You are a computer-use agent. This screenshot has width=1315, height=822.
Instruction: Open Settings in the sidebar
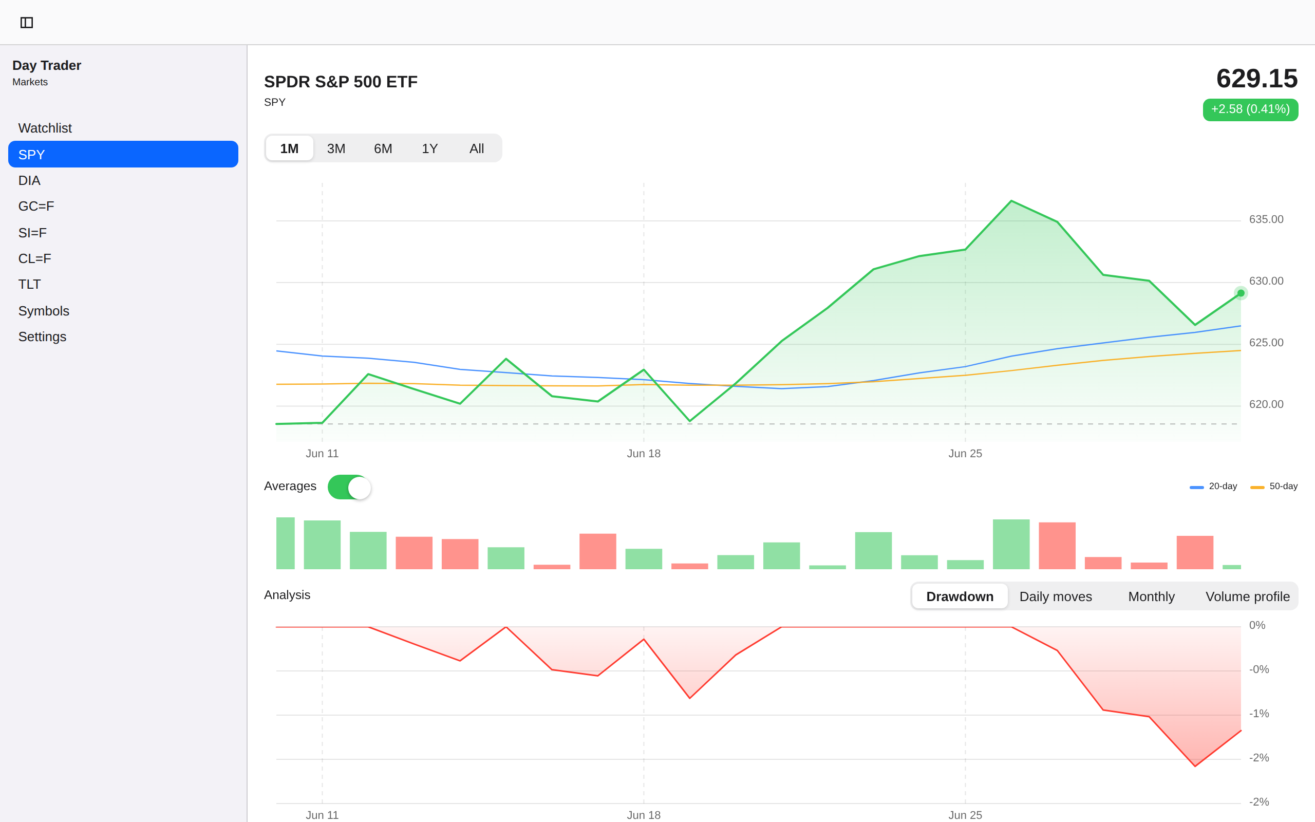[123, 337]
